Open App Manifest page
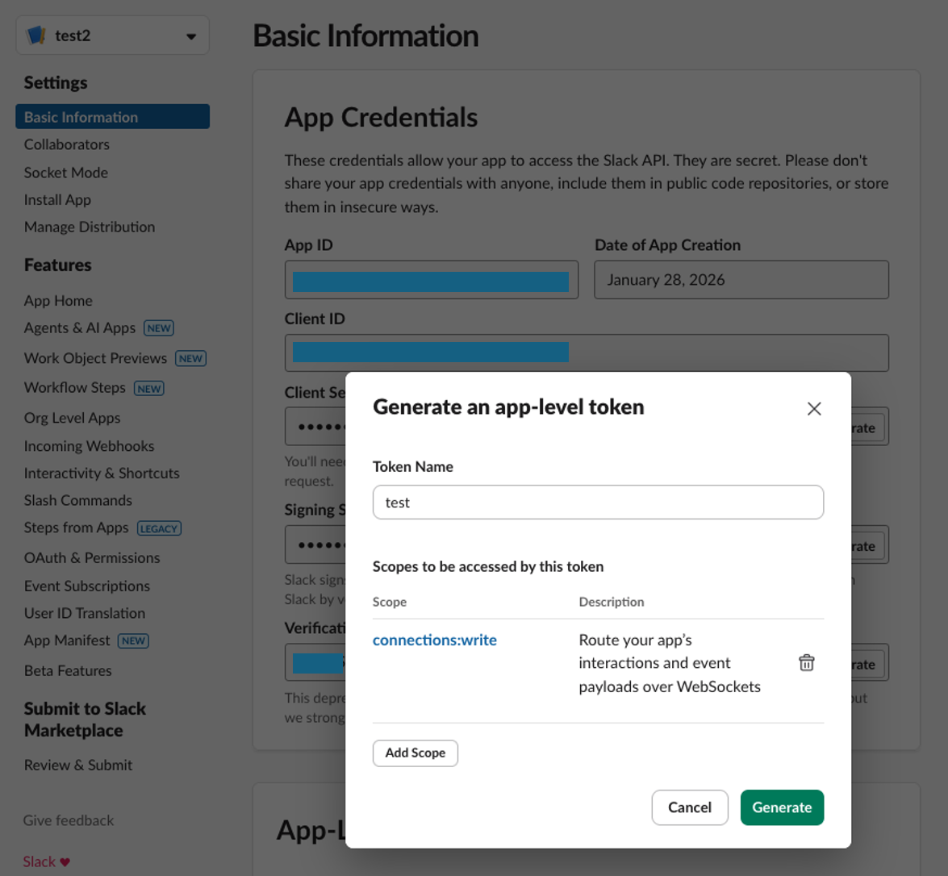The width and height of the screenshot is (948, 876). pos(67,640)
